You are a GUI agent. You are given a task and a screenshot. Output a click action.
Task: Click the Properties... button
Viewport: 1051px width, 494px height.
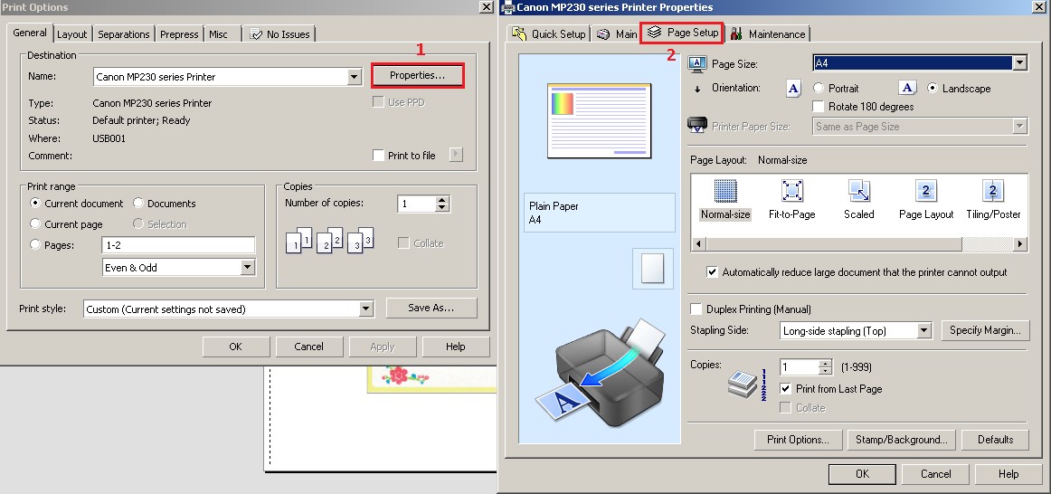pos(417,76)
